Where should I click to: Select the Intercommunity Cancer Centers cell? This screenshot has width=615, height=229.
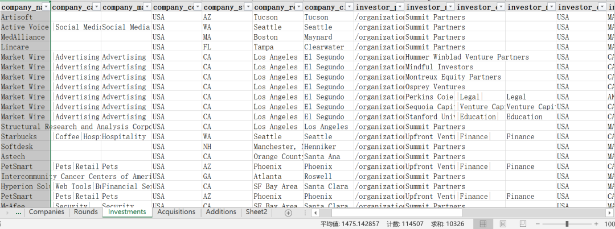(26, 177)
